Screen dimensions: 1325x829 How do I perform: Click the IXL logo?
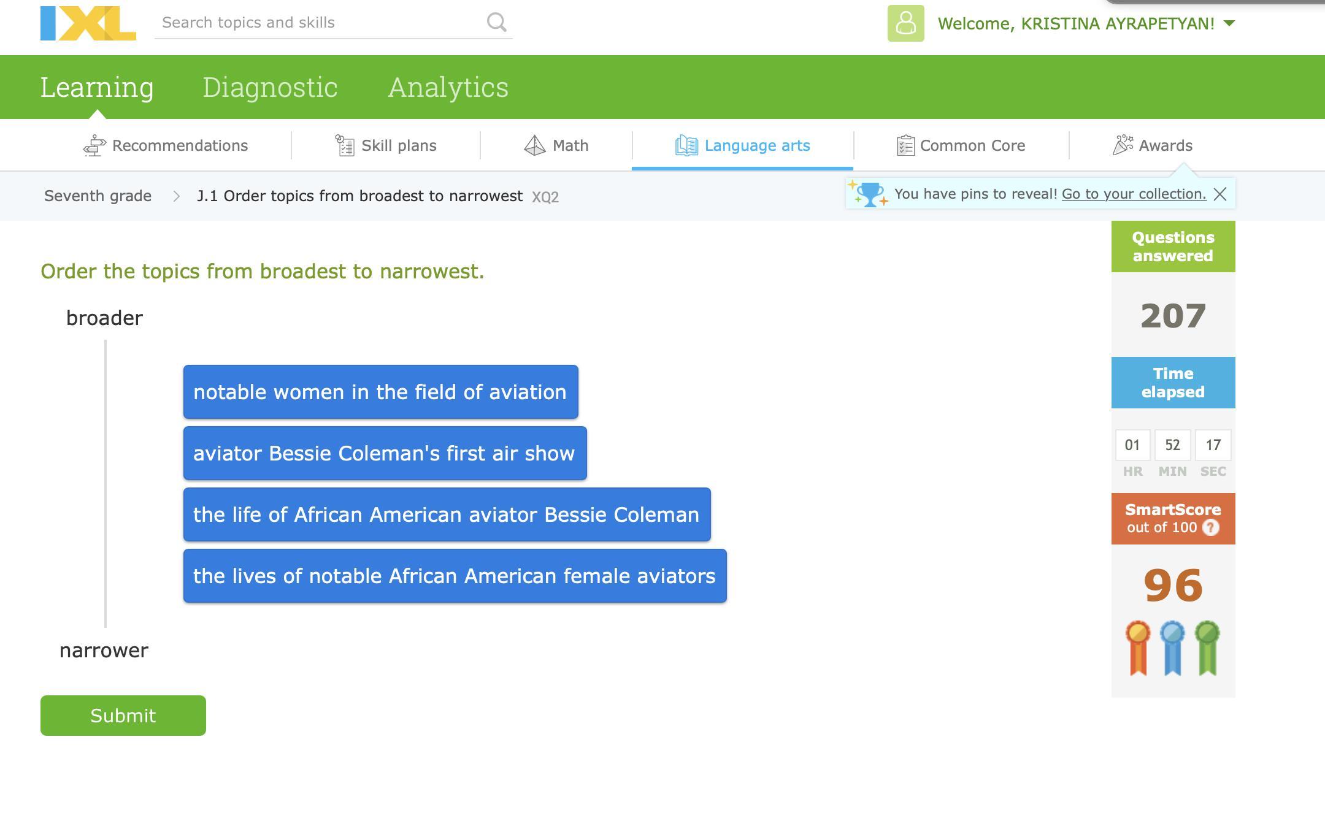(88, 23)
